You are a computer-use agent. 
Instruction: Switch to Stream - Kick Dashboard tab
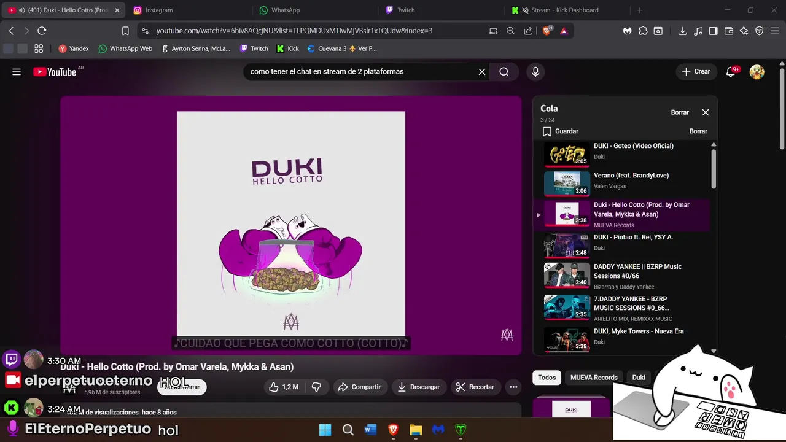pos(565,10)
